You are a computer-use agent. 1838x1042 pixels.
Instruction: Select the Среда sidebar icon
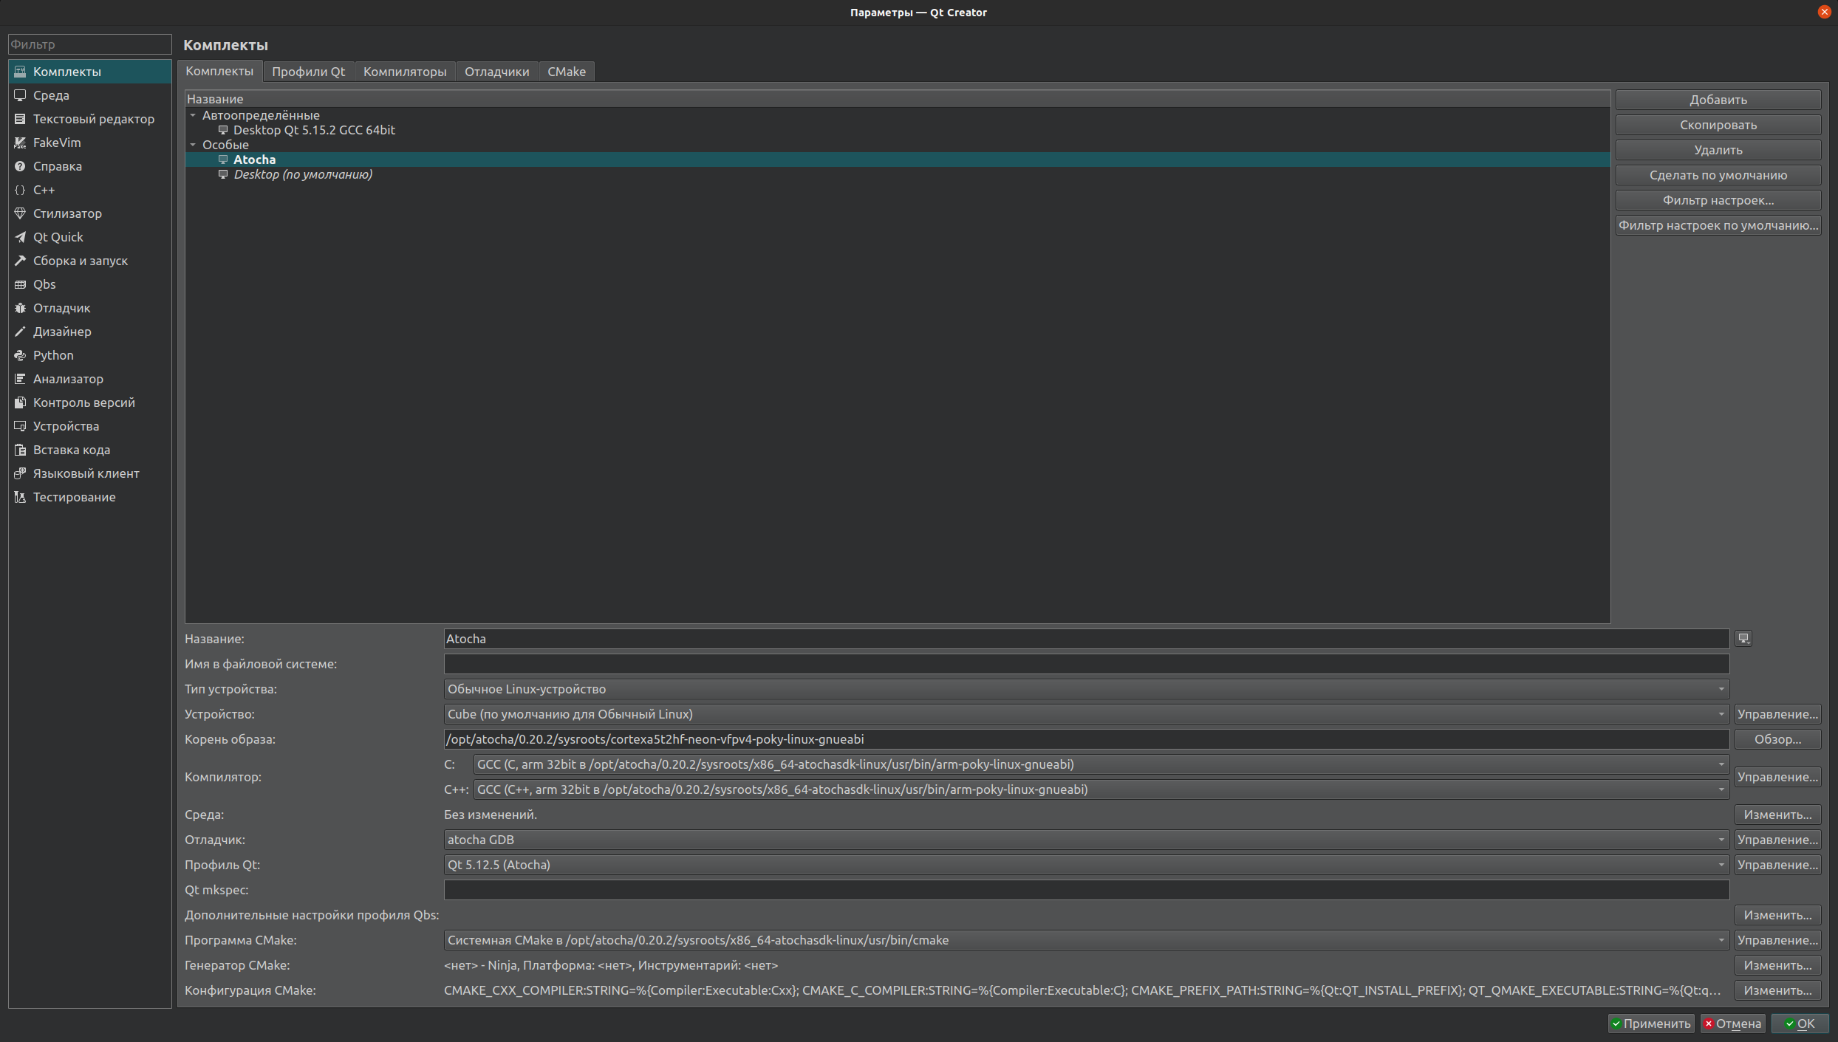coord(20,95)
